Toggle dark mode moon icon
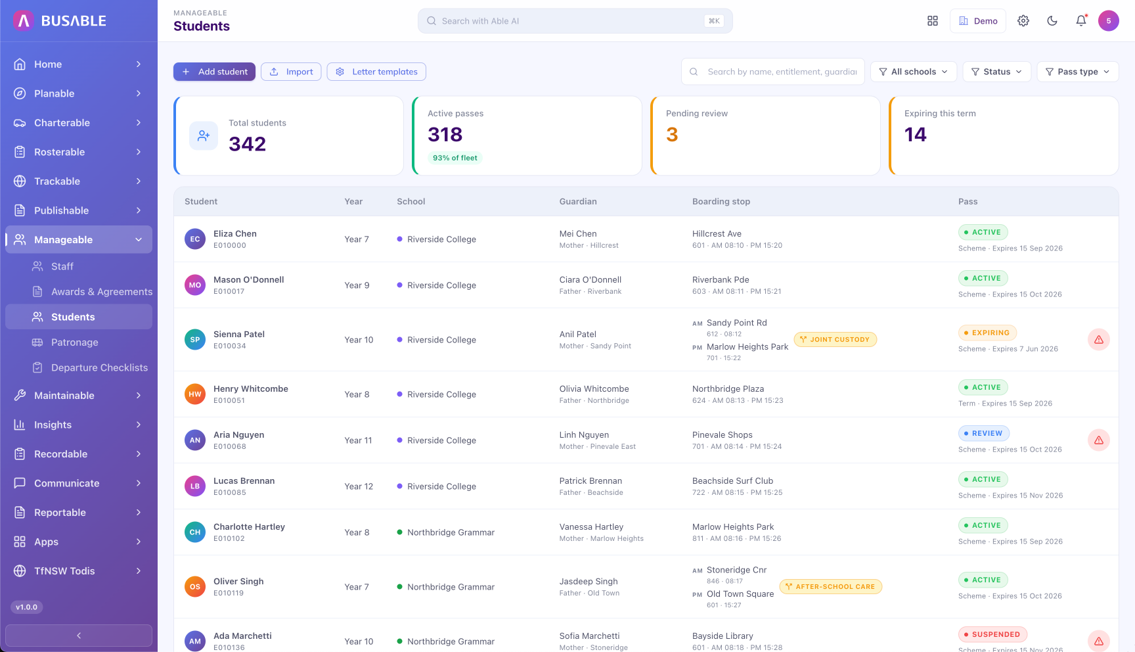 click(x=1052, y=21)
